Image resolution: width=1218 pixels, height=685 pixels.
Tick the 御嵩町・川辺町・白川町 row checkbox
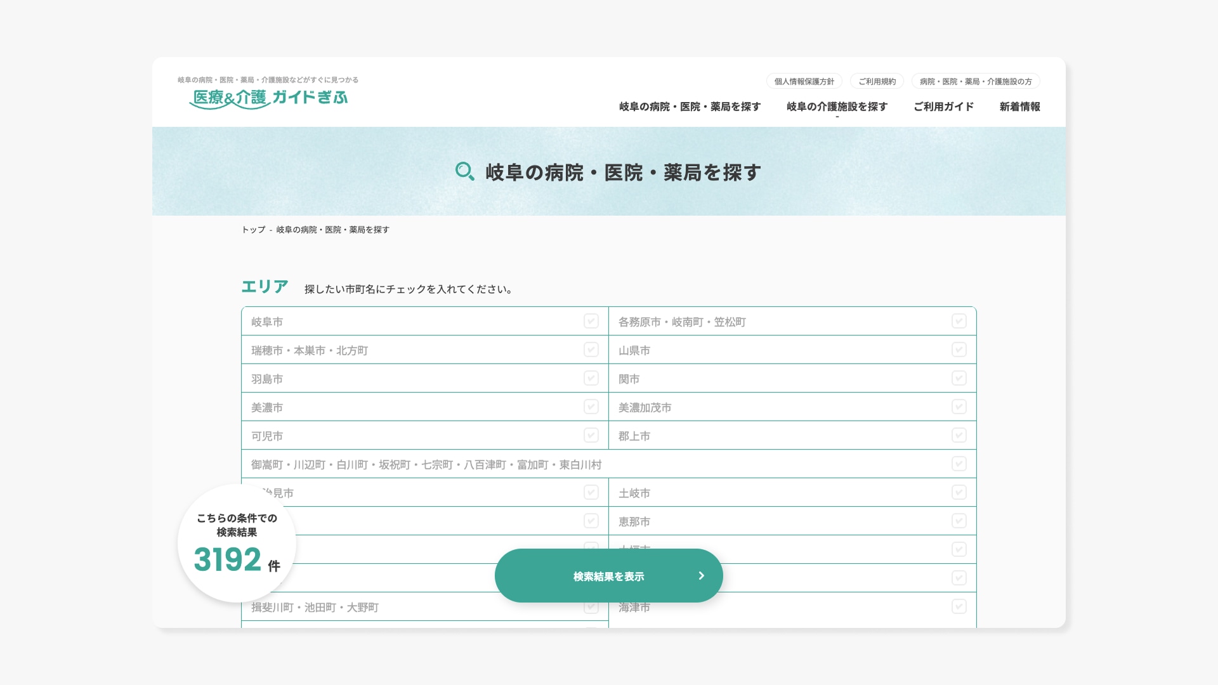point(959,464)
